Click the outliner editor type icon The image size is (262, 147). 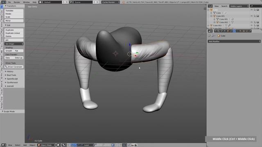tap(210, 6)
